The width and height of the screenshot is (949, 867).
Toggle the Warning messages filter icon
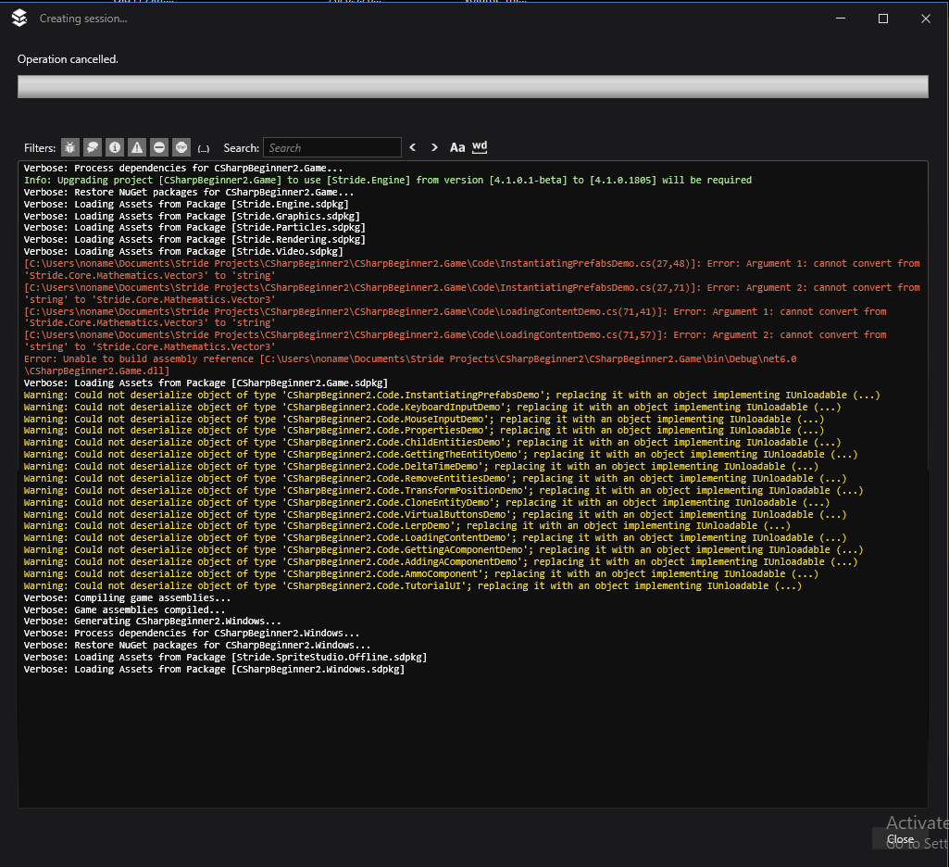(x=136, y=147)
